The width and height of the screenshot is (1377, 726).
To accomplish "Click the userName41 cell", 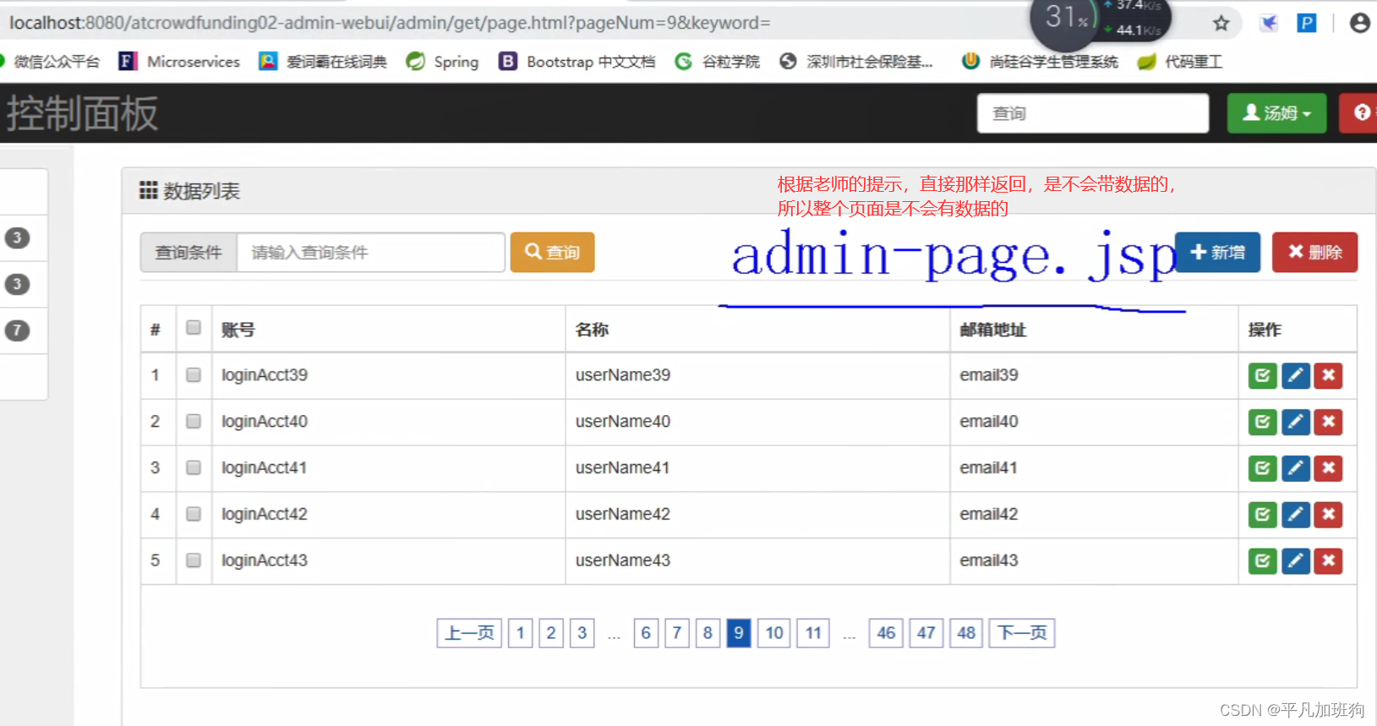I will [x=757, y=468].
